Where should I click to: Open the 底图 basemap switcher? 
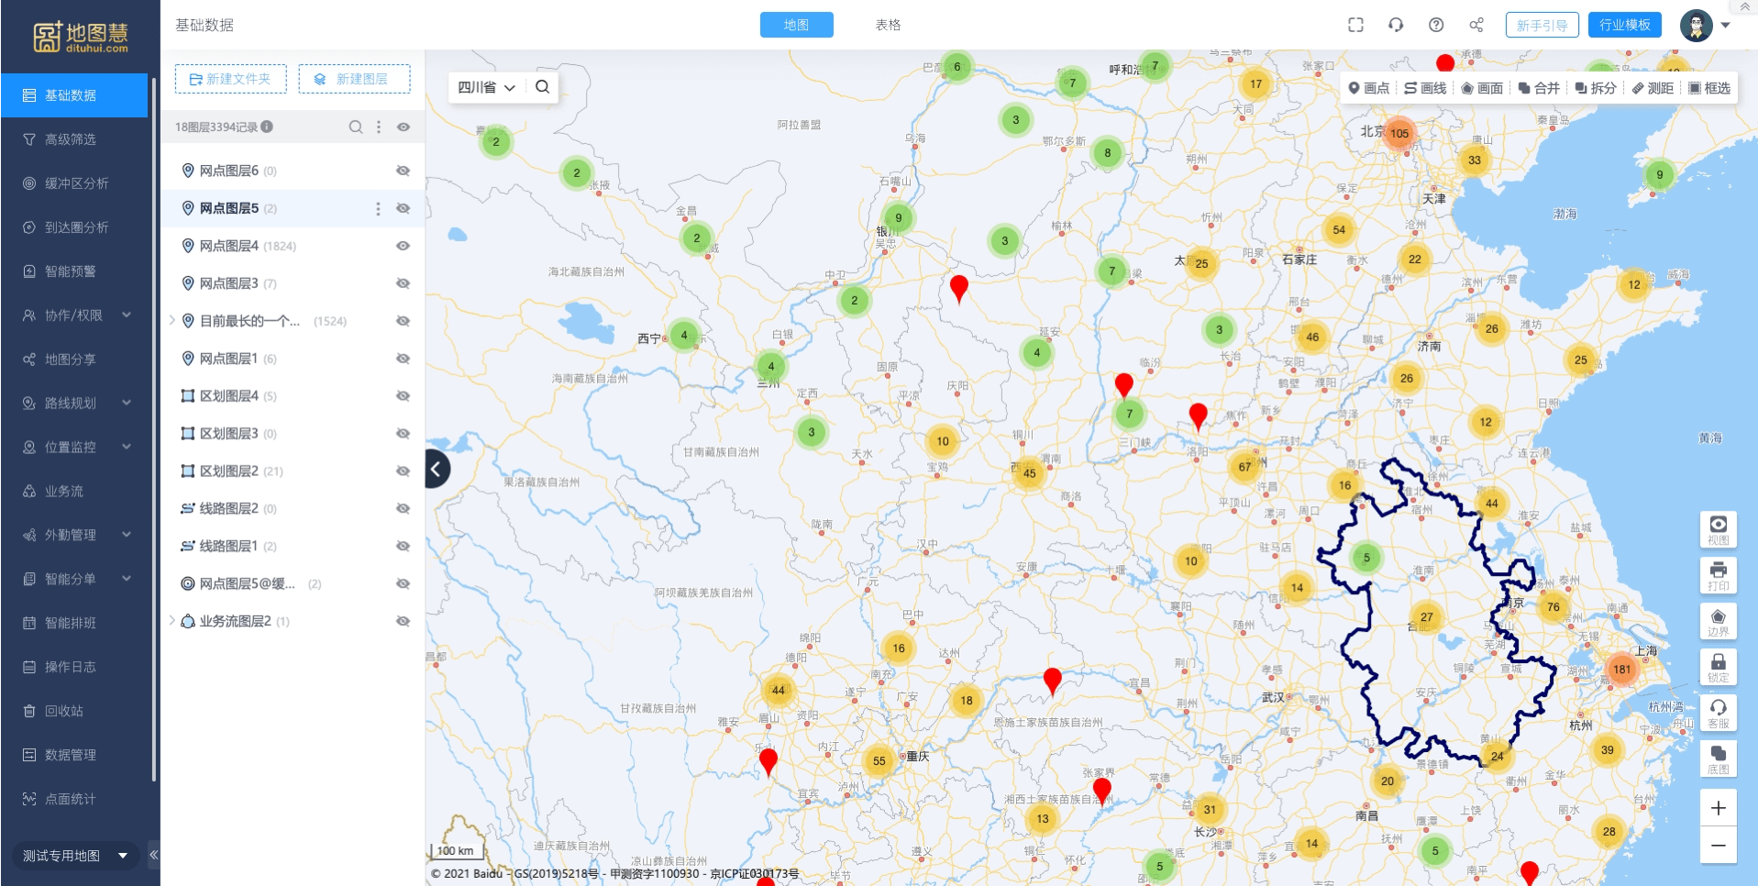[x=1719, y=759]
